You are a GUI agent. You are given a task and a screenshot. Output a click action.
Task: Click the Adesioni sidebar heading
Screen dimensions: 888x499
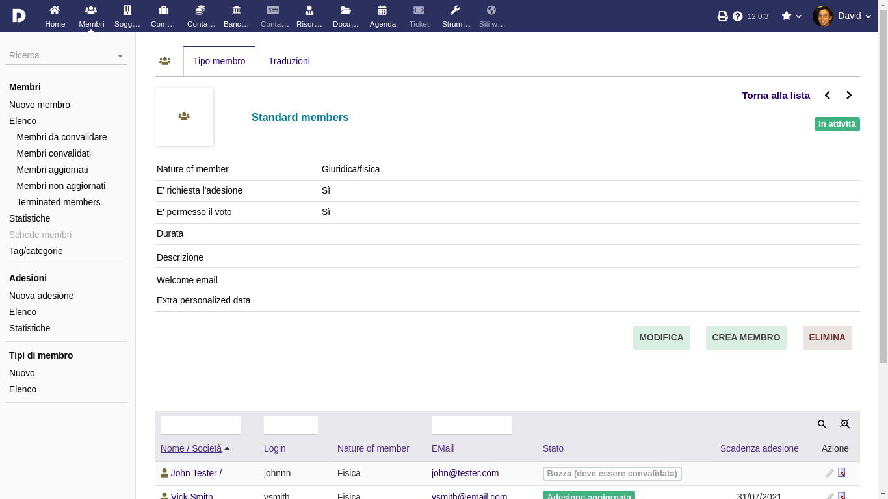[28, 278]
